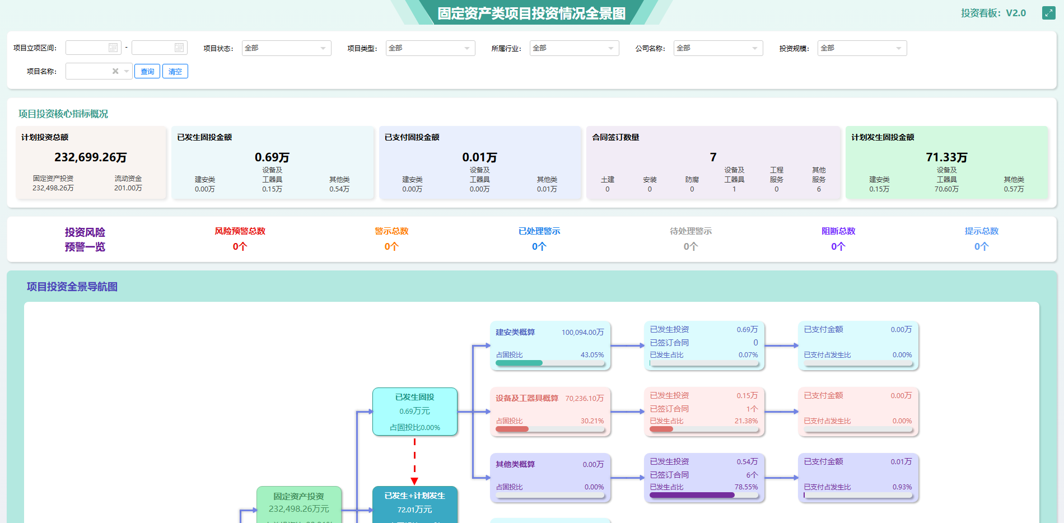Click the 已发生固投 flow node
1064x523 pixels.
pos(415,412)
